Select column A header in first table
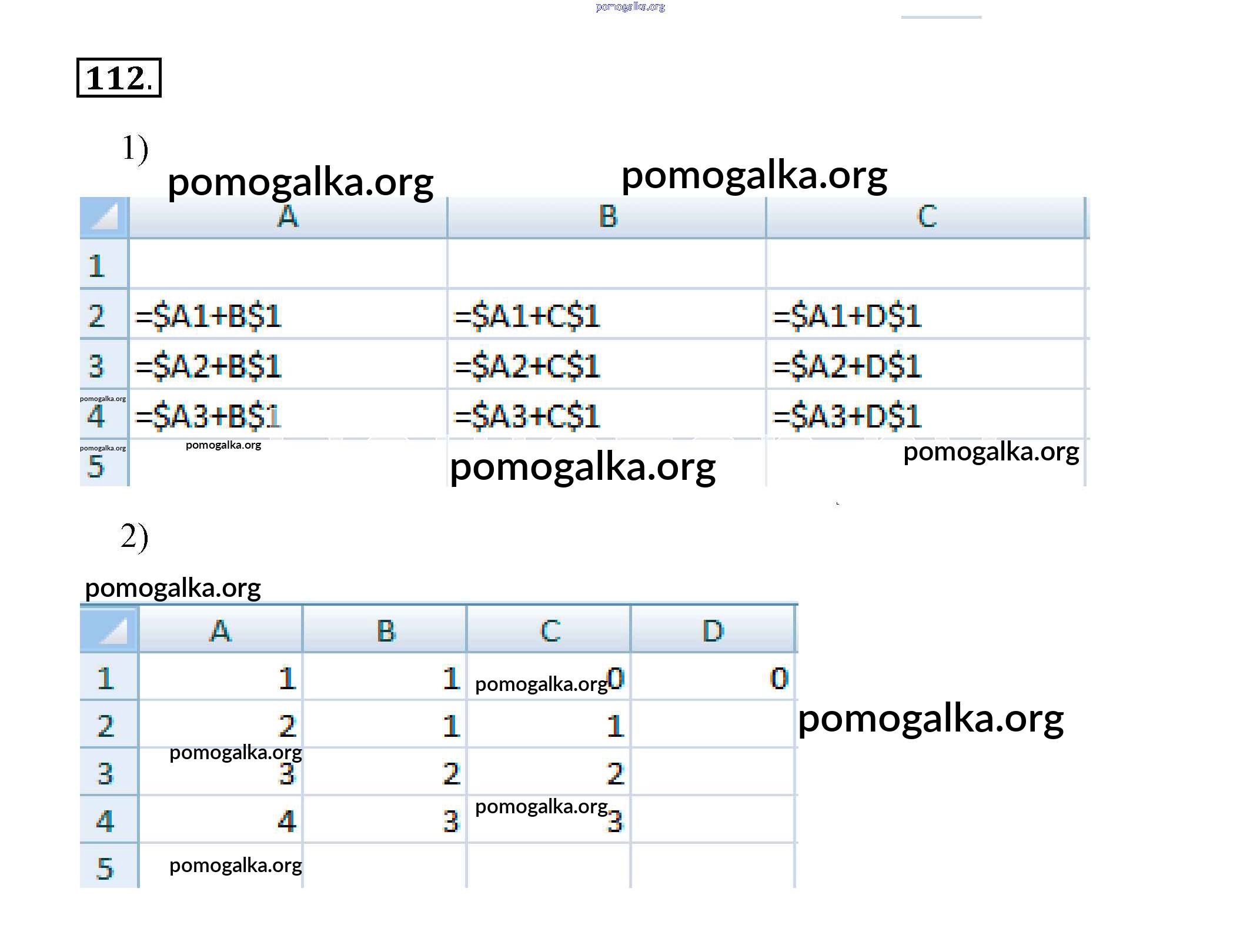This screenshot has width=1260, height=925. coord(288,217)
